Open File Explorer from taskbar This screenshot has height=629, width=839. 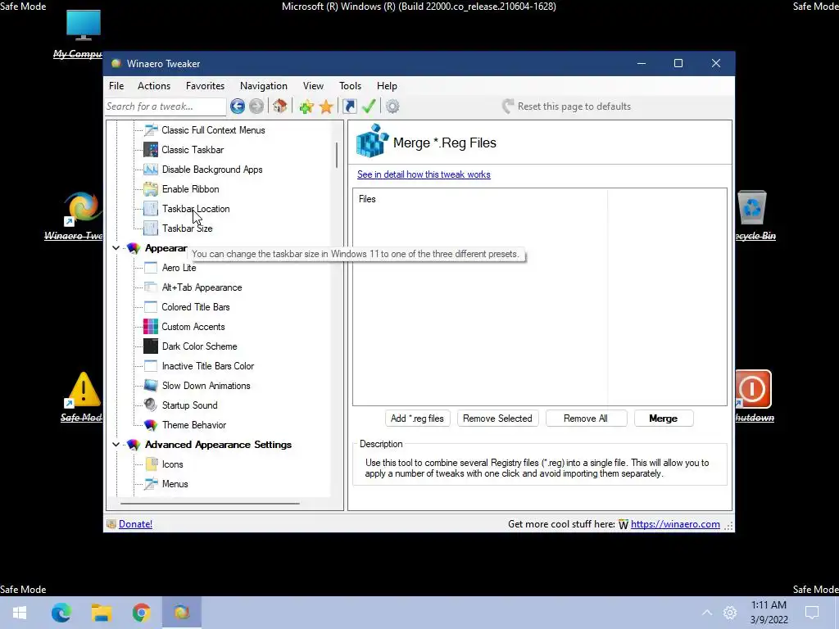[101, 613]
